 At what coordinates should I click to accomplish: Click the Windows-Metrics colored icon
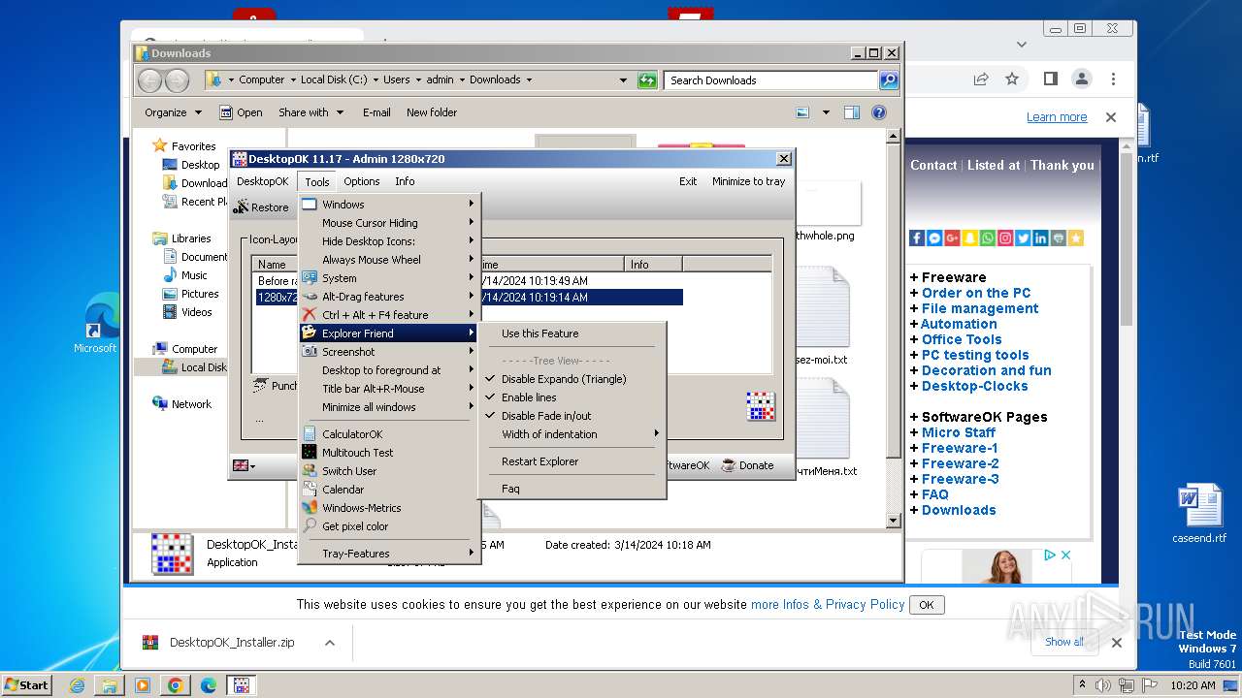point(309,508)
